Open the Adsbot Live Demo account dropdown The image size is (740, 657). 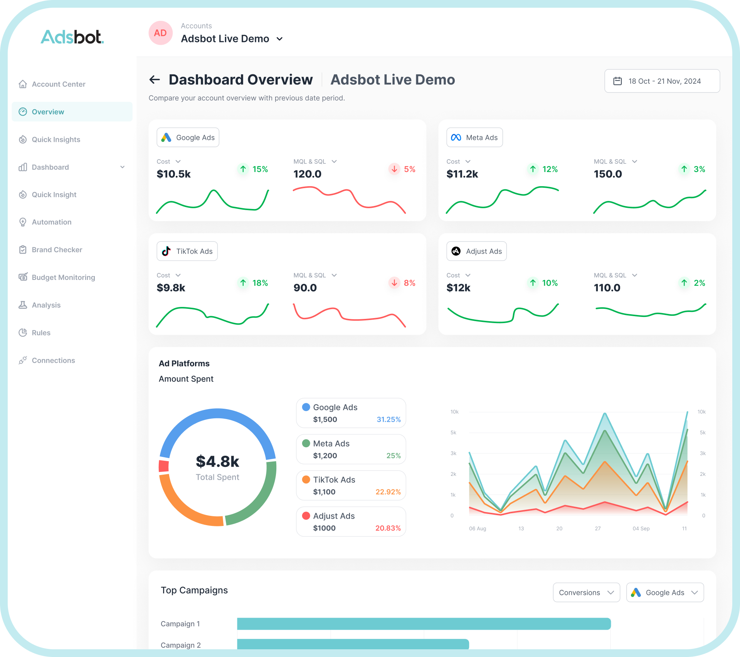[x=280, y=39]
